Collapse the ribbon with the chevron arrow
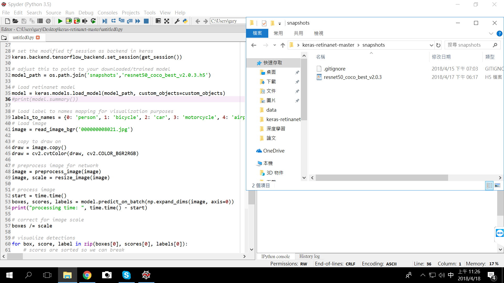 tap(491, 34)
